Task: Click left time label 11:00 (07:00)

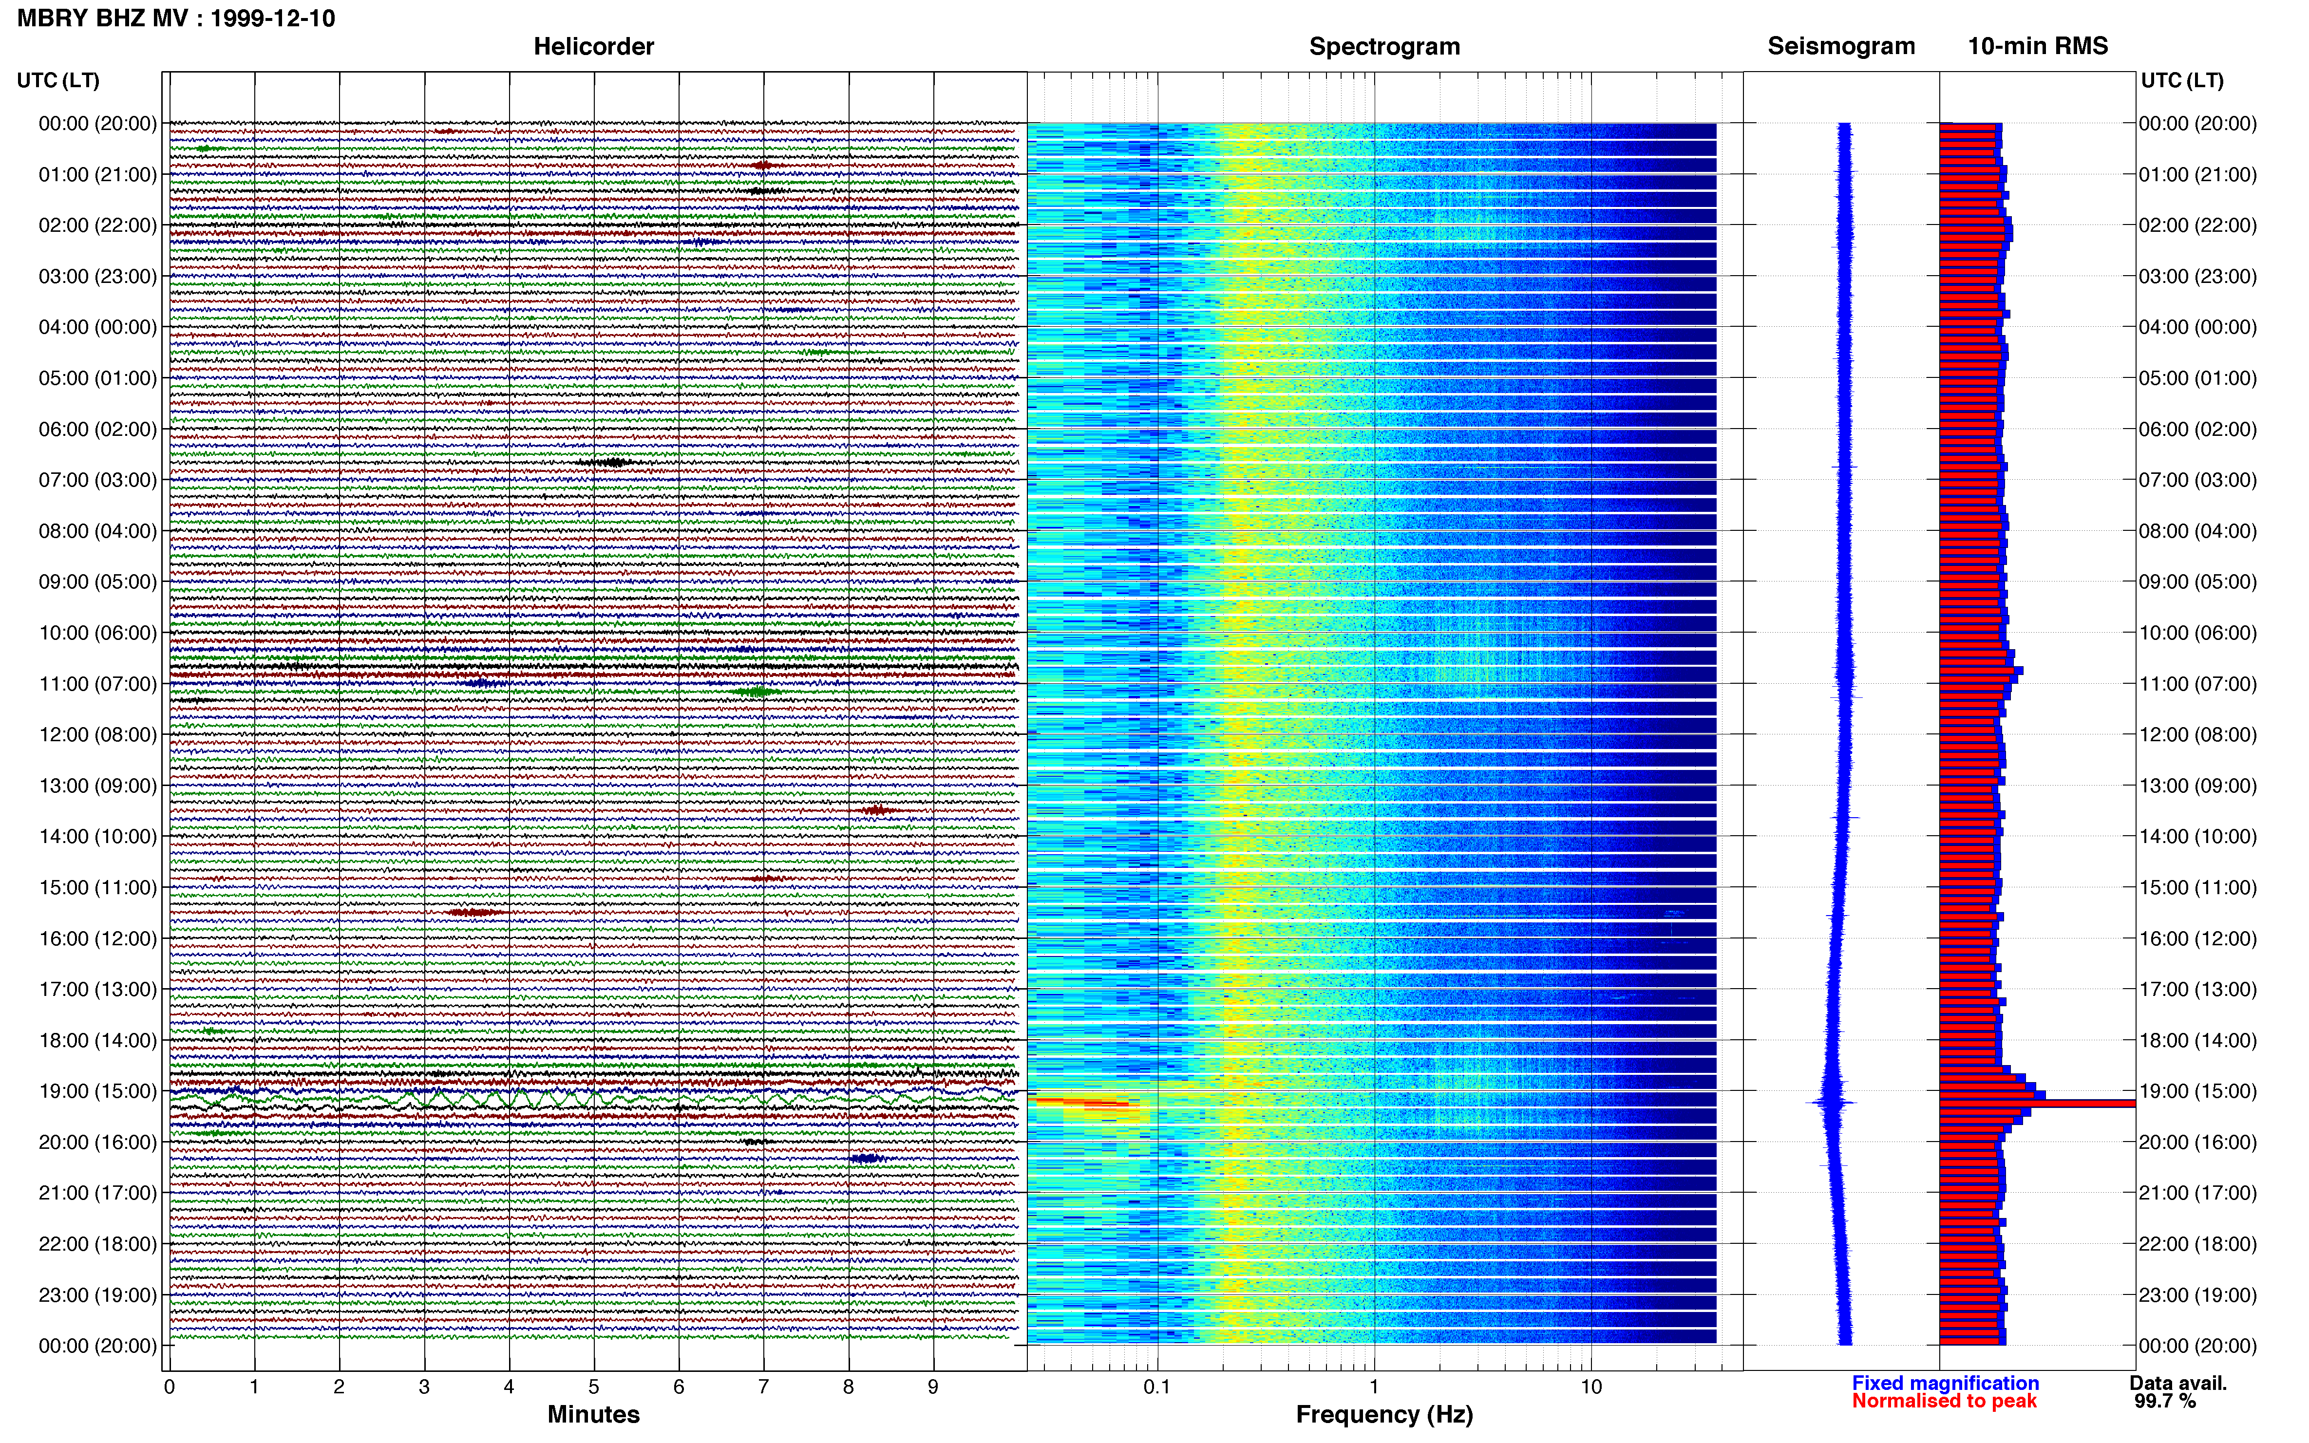Action: pos(97,684)
